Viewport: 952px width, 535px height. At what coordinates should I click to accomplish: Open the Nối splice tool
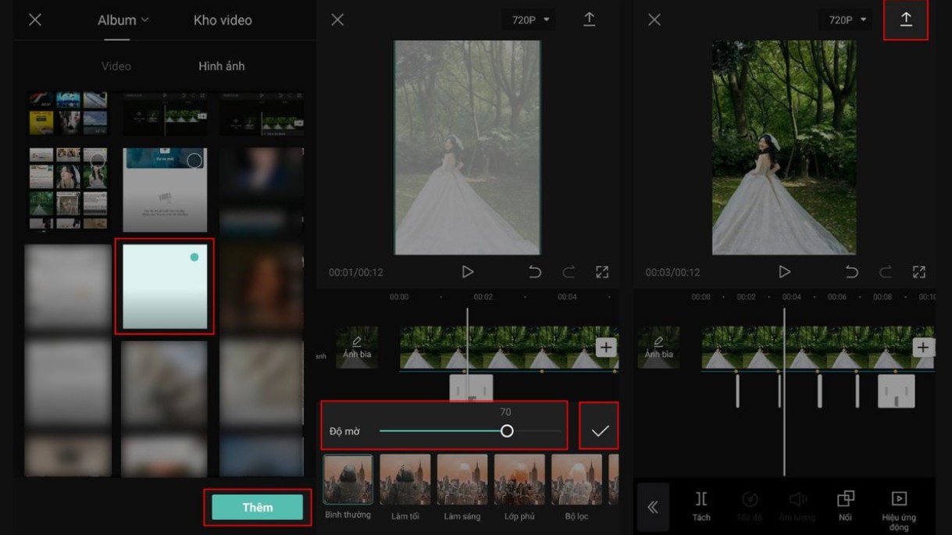pyautogui.click(x=845, y=505)
